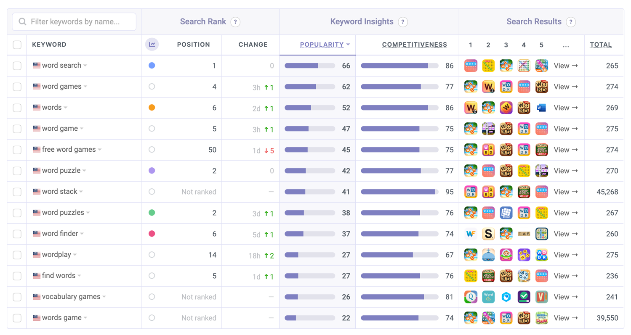This screenshot has height=335, width=631.
Task: Expand the dropdown arrow beside word games
Action: tap(85, 87)
